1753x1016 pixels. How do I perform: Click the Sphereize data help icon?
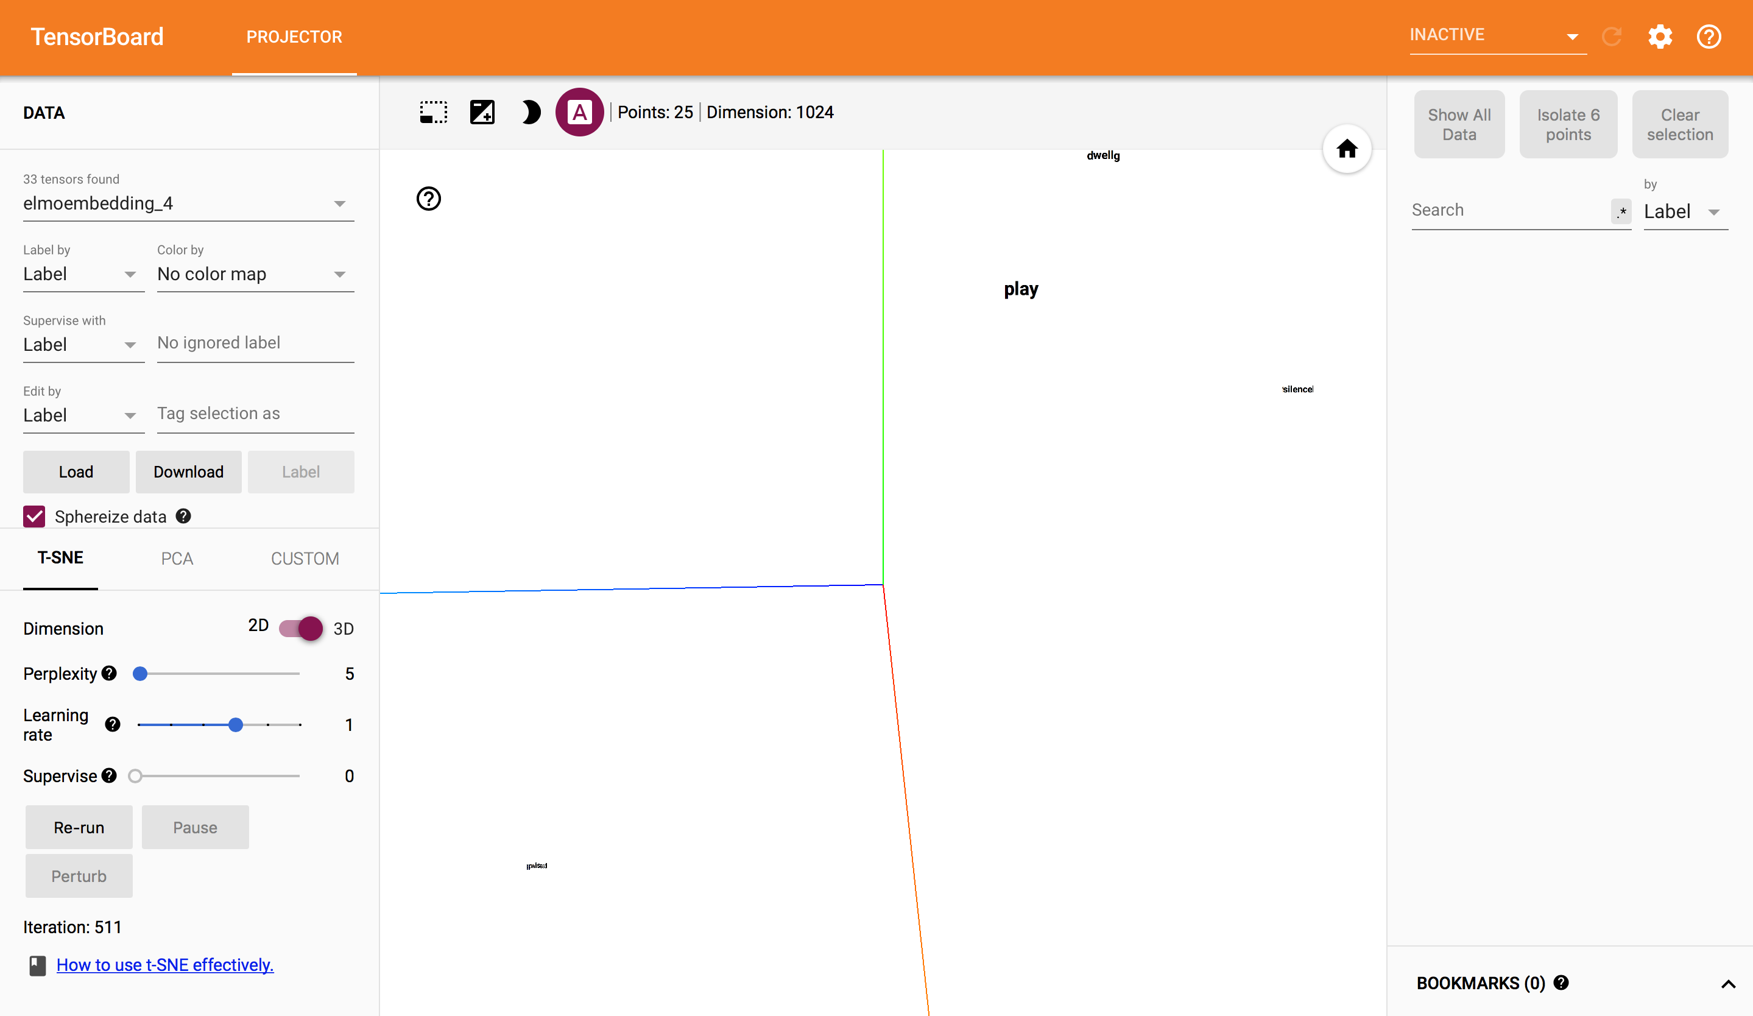pos(184,516)
